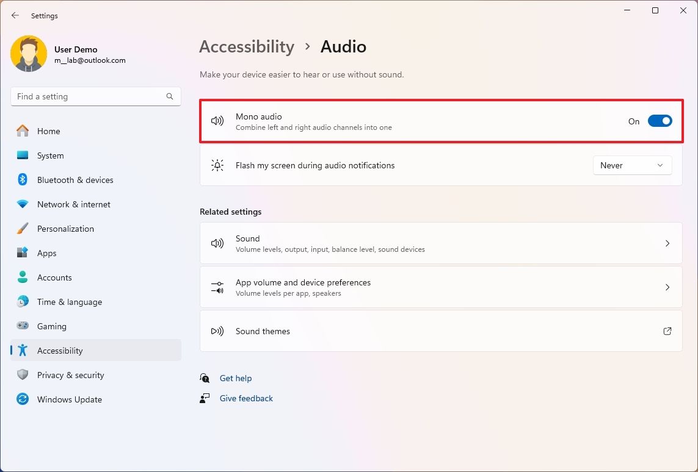Toggle Mono audio to disable it
The image size is (698, 472).
(x=660, y=121)
